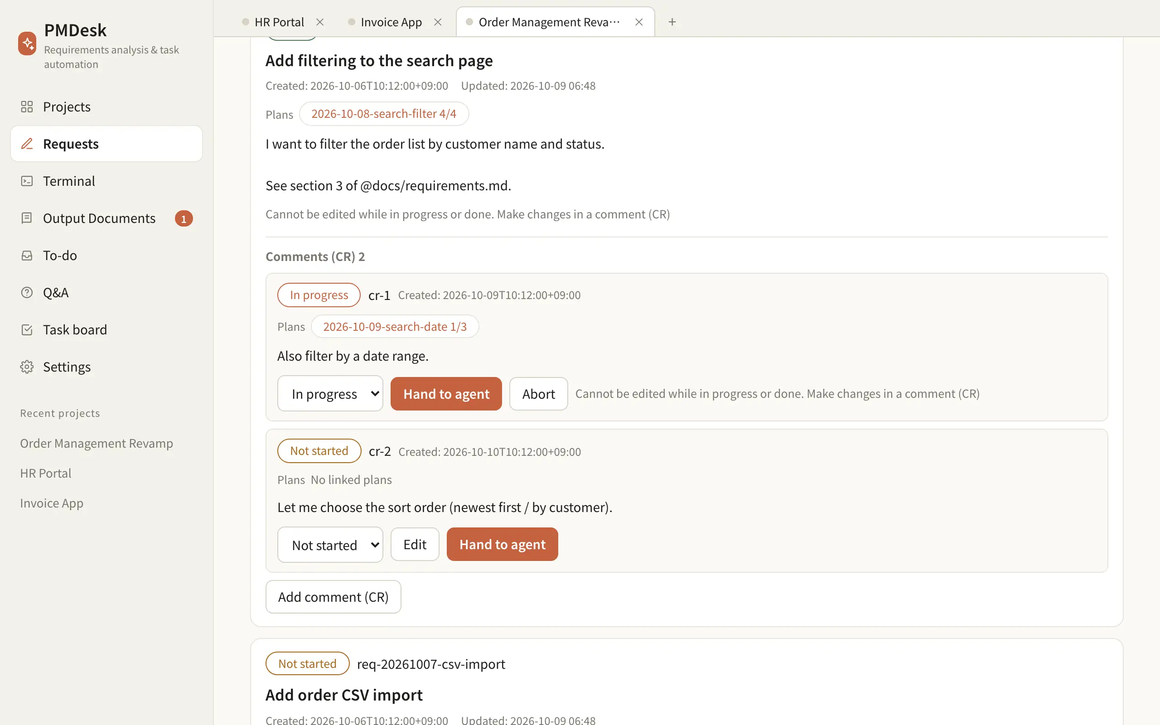
Task: Add a new tab with the plus icon
Action: [x=672, y=22]
